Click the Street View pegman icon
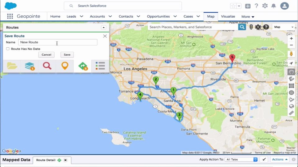 (291, 54)
